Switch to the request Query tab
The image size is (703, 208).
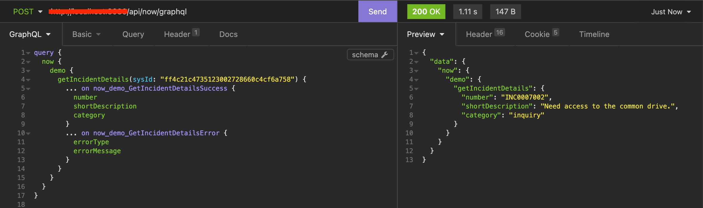coord(133,34)
